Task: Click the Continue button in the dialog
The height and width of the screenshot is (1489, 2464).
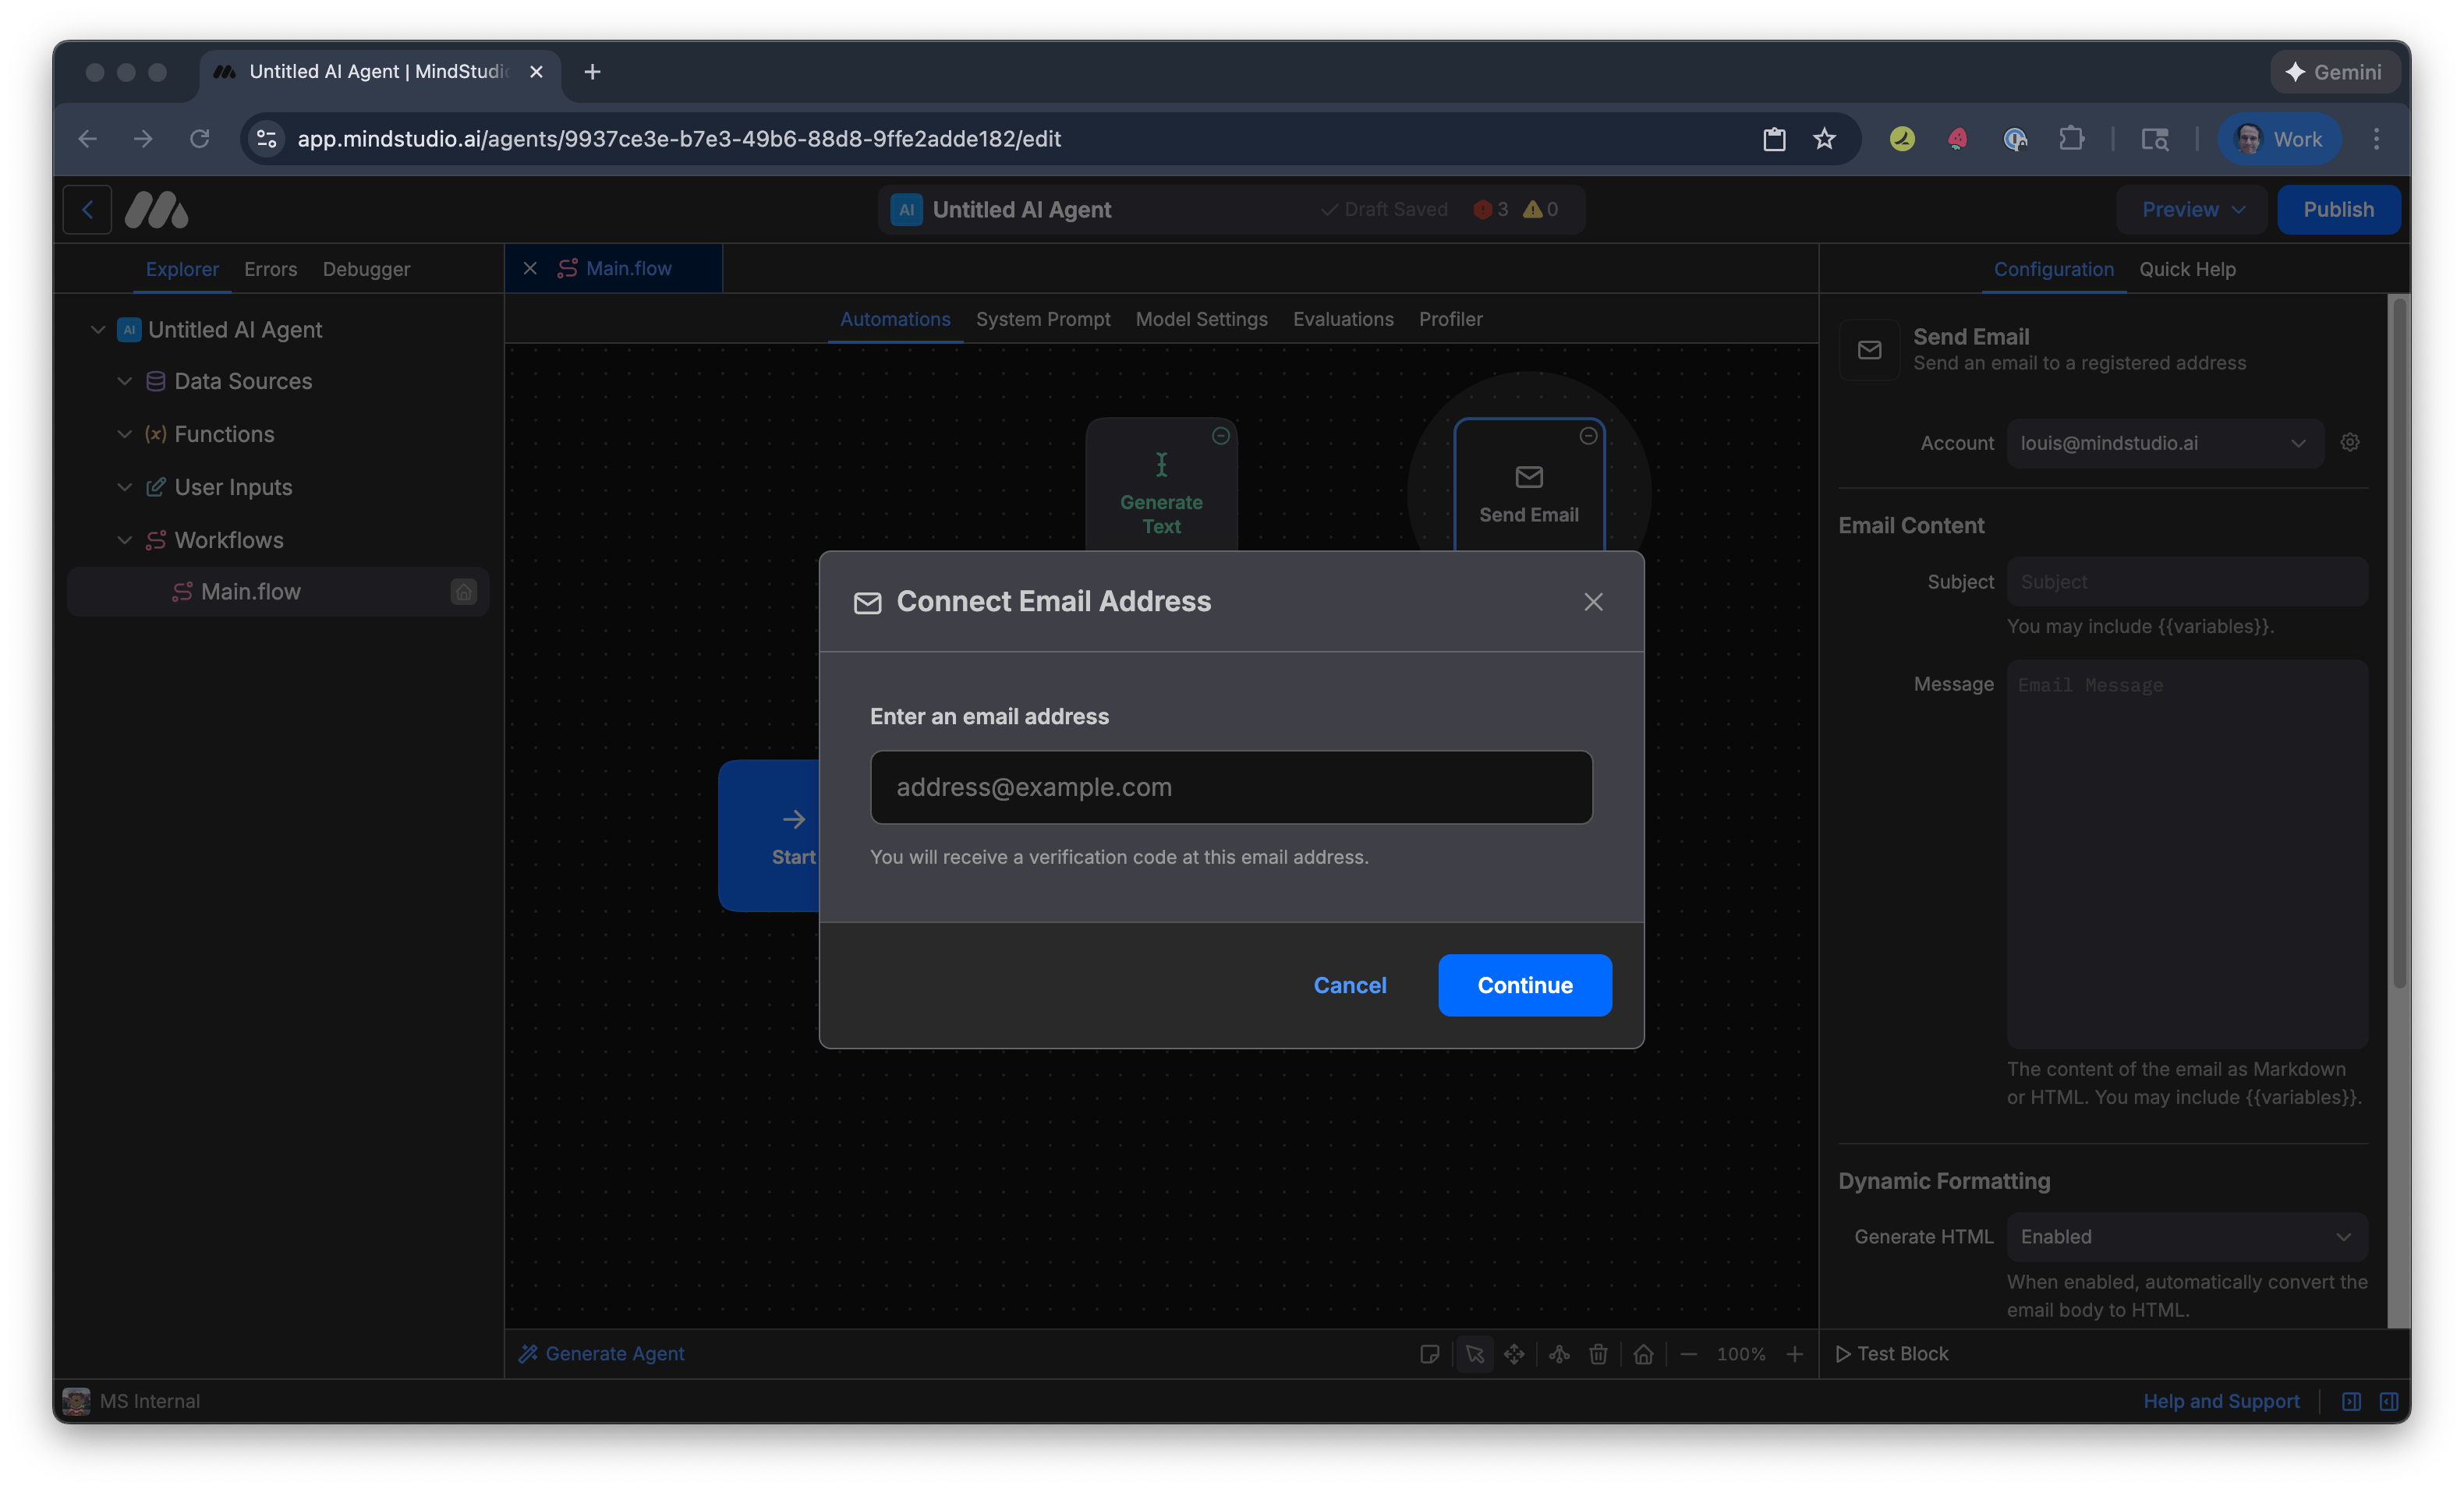Action: [1523, 985]
